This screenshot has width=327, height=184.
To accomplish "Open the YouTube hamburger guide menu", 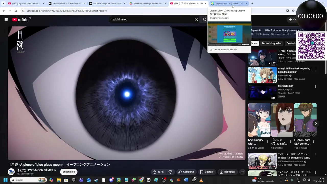I will (x=6, y=20).
